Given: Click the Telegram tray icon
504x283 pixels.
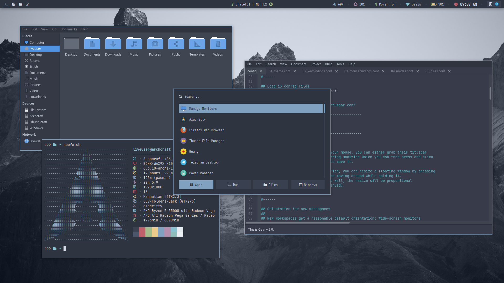Looking at the screenshot, I should [497, 4].
